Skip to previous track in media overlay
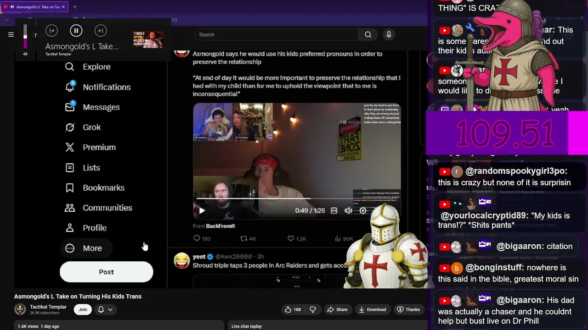 51,31
